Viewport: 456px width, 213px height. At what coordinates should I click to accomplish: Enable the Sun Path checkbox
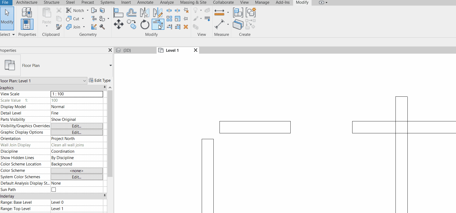tap(54, 190)
